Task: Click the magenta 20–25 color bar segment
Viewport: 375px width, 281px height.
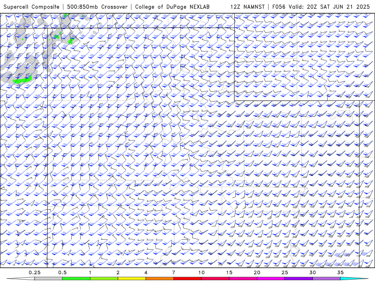Action: point(271,279)
